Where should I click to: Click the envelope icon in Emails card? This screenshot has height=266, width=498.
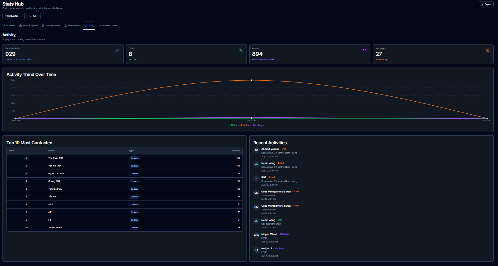pyautogui.click(x=365, y=50)
